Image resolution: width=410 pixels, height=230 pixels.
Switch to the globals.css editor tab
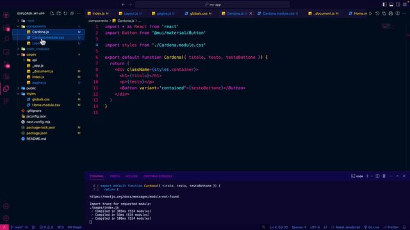198,13
